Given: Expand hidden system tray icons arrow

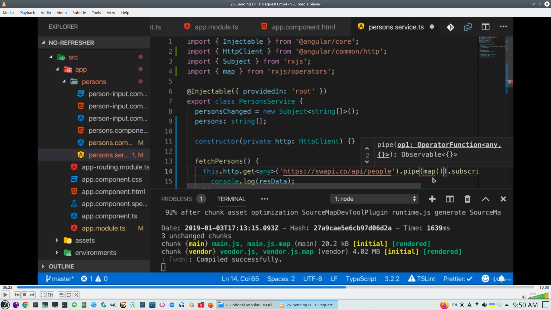Looking at the screenshot, I should point(507,305).
